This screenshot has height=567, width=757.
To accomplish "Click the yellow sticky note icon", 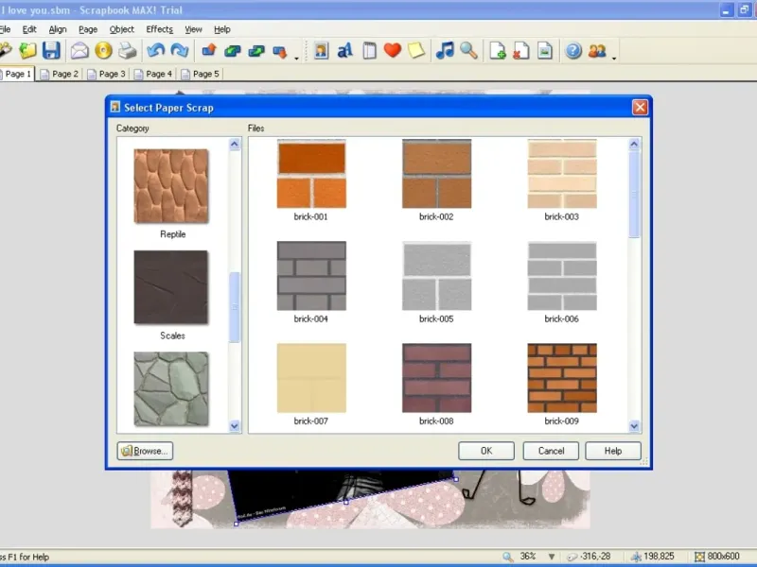I will 416,51.
